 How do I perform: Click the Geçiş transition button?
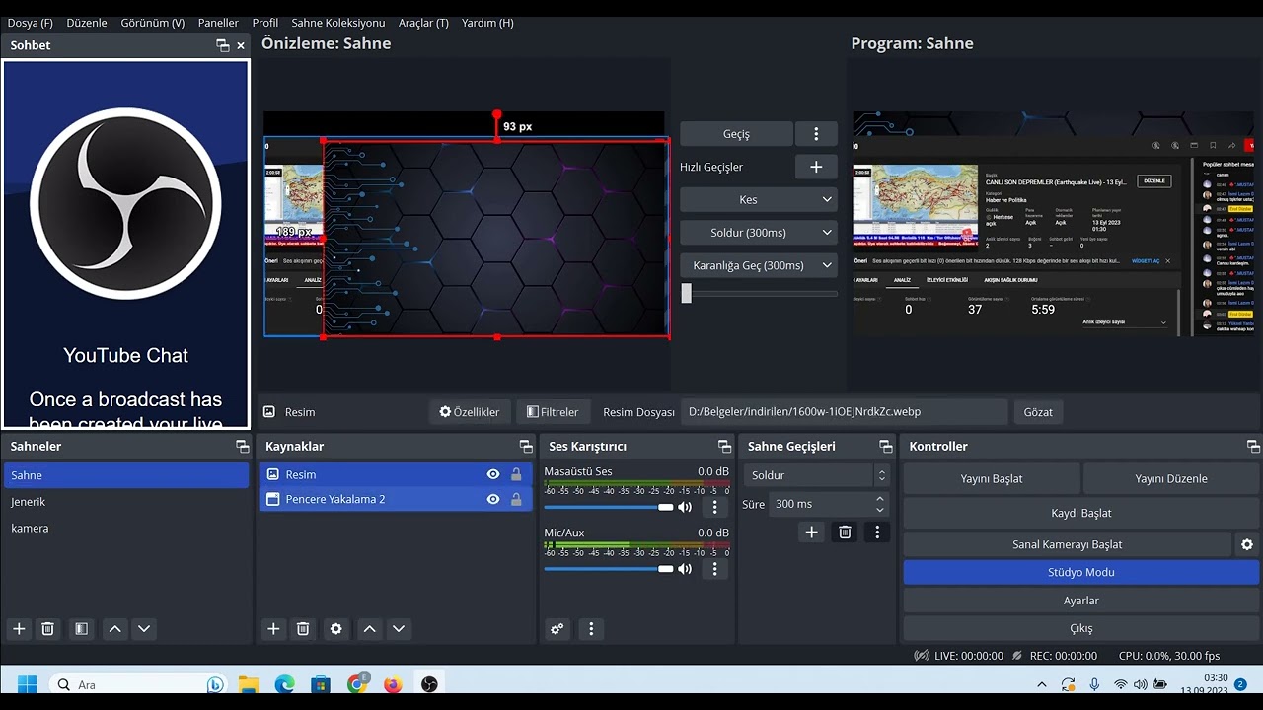736,134
